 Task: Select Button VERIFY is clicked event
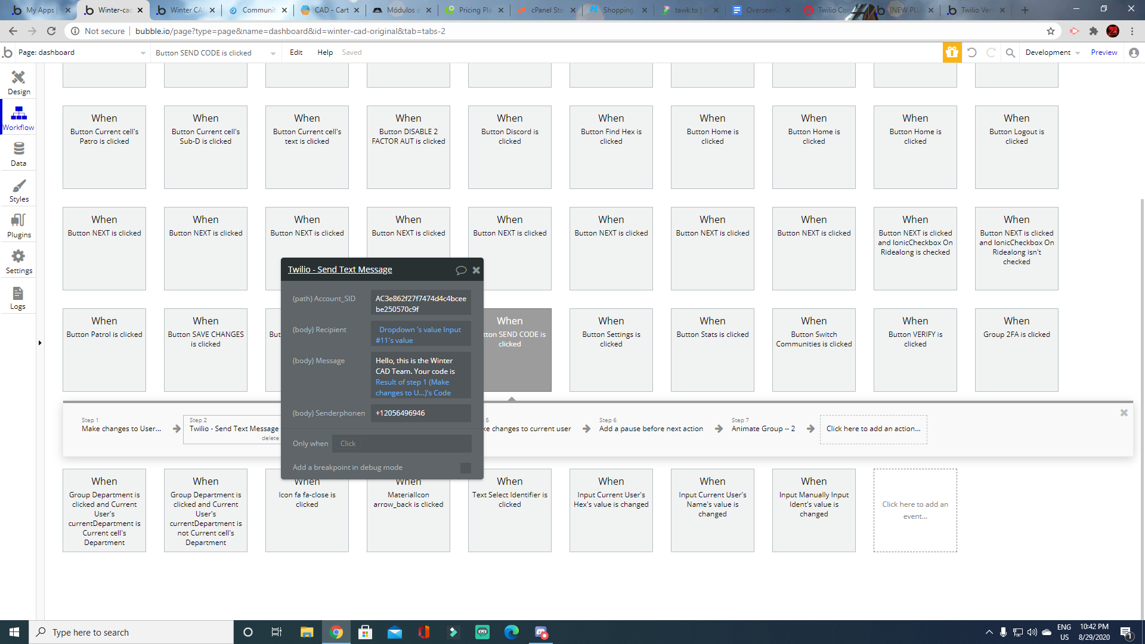coord(915,350)
